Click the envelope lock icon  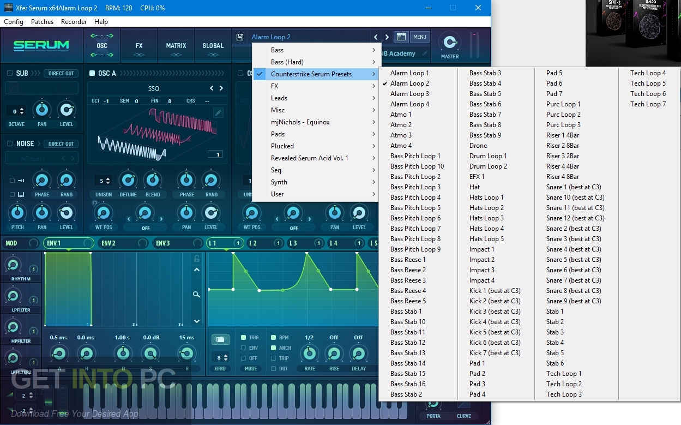197,258
